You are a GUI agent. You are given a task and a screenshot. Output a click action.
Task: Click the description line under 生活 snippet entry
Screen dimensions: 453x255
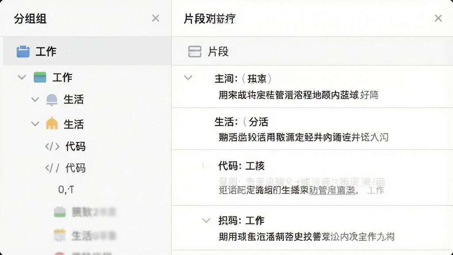(x=303, y=137)
